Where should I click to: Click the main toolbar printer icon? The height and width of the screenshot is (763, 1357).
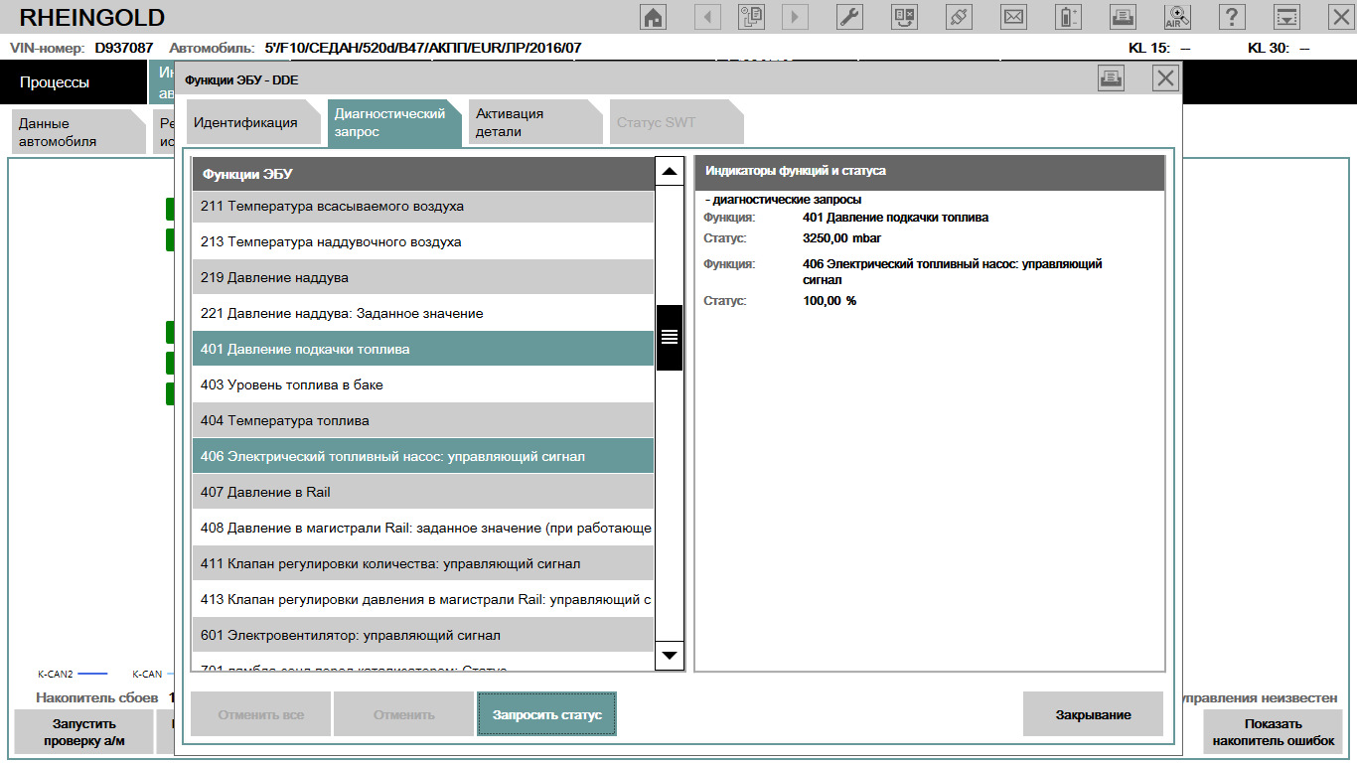click(x=1123, y=17)
